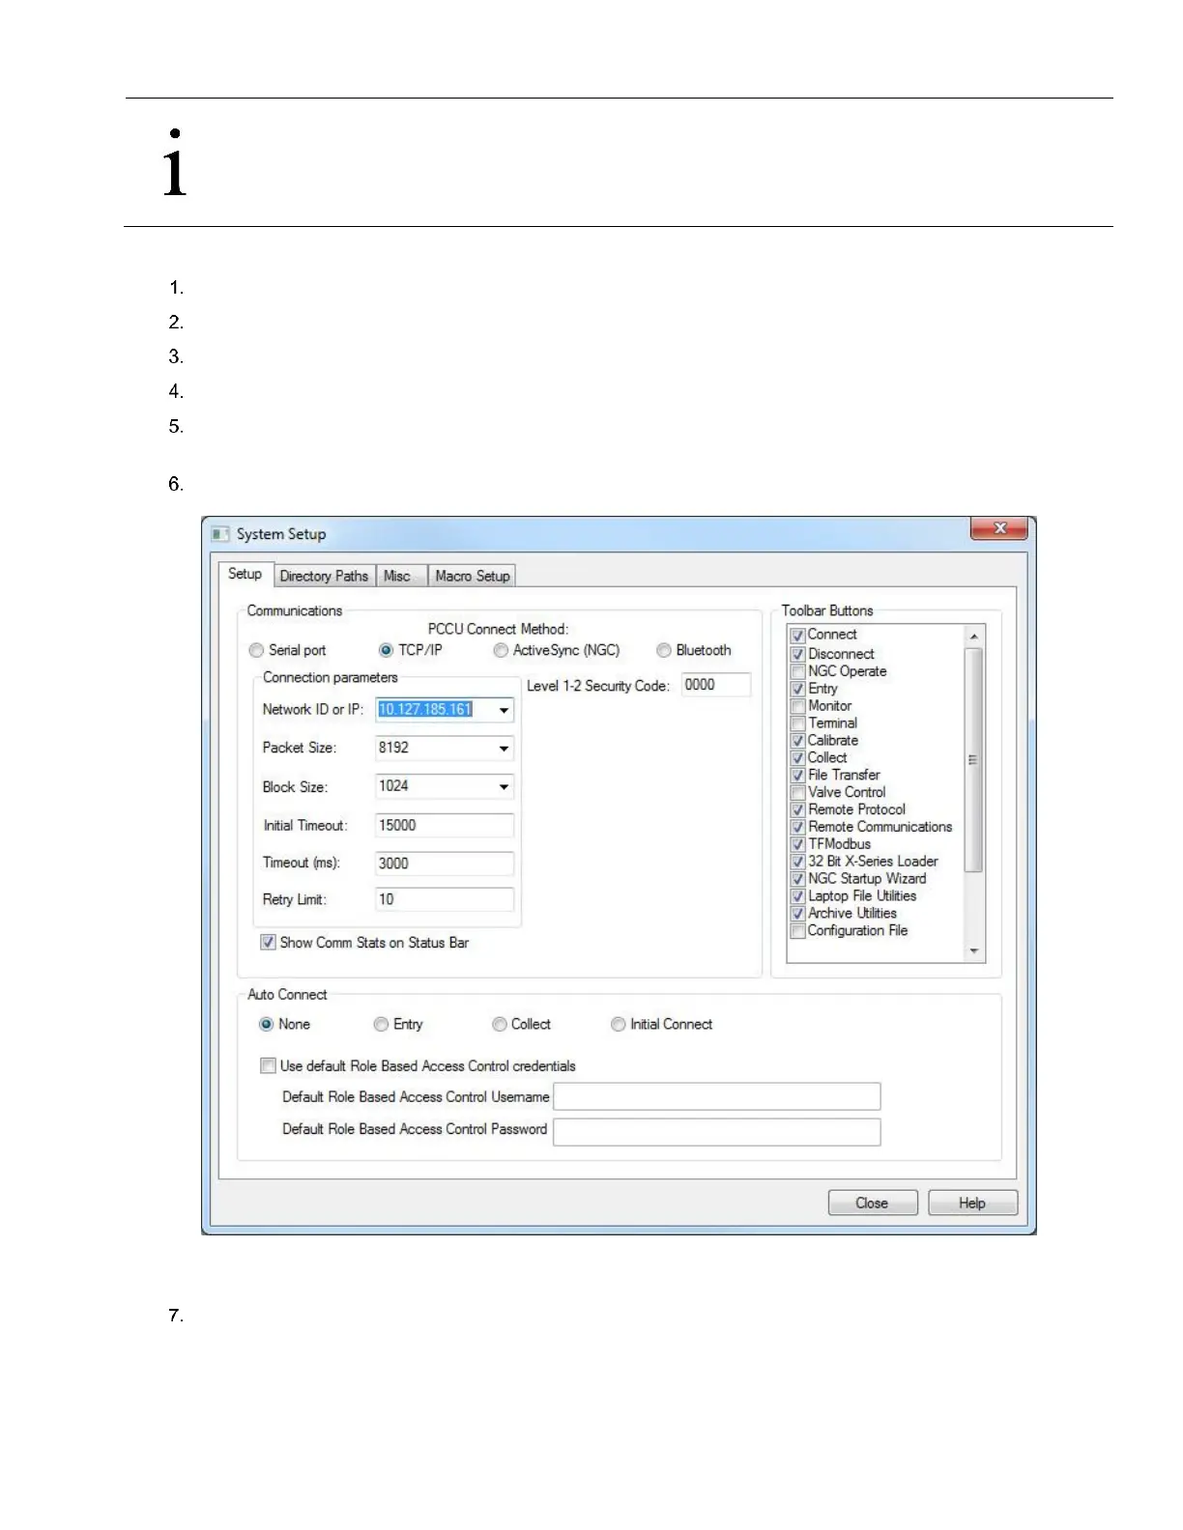Click the Level 1-2 Security Code field
The height and width of the screenshot is (1530, 1183).
click(716, 685)
